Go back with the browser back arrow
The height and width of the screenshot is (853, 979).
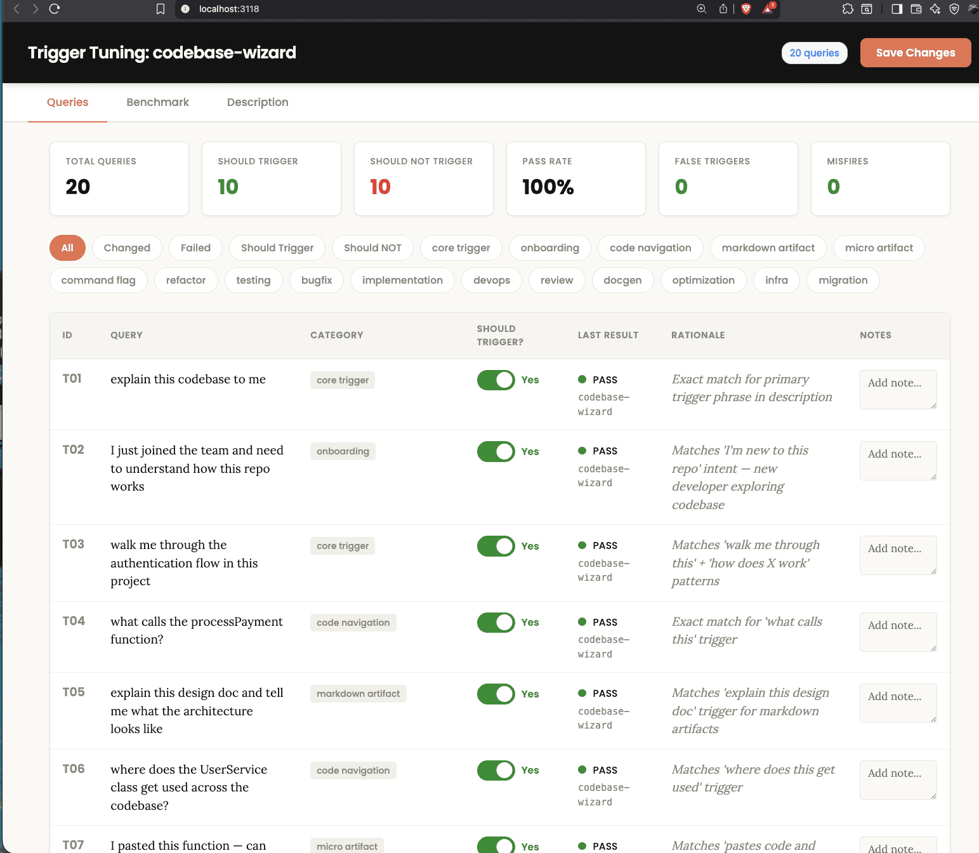[16, 9]
